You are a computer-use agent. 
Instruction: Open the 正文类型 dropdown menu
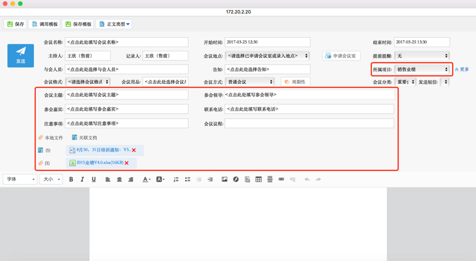click(x=114, y=24)
